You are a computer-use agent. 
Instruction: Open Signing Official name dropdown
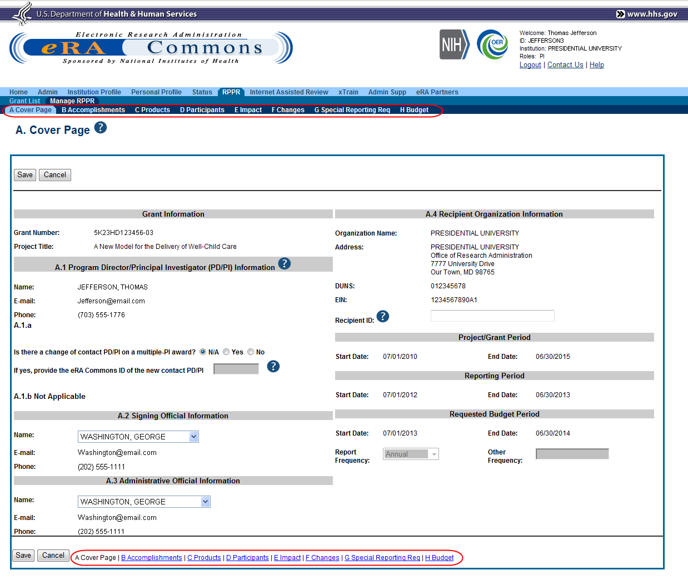(138, 437)
